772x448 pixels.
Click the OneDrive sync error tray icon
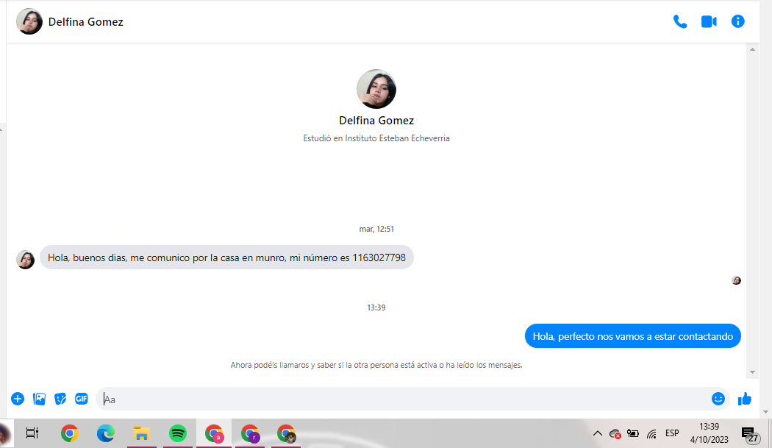click(x=615, y=434)
